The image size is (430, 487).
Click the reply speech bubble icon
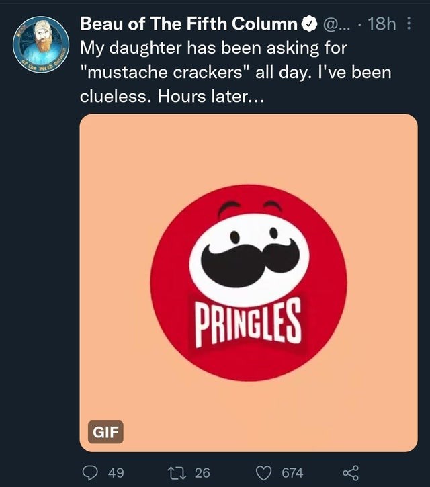[x=89, y=473]
